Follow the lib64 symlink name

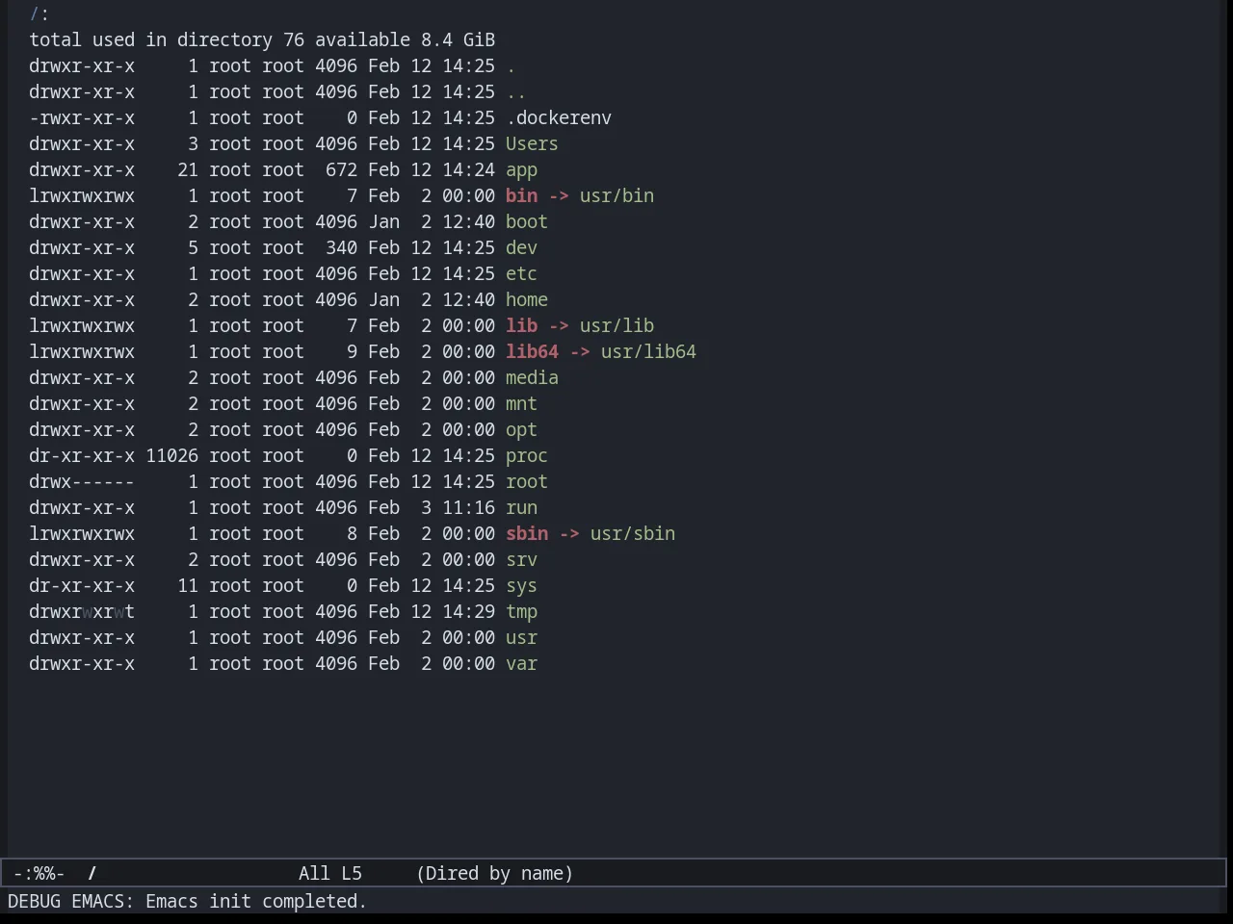click(x=532, y=351)
